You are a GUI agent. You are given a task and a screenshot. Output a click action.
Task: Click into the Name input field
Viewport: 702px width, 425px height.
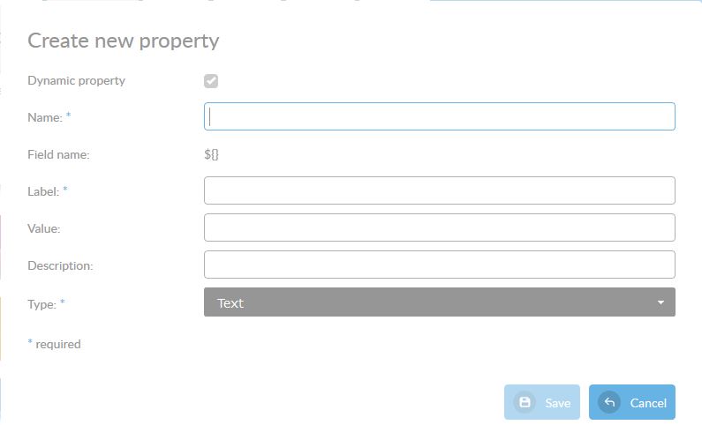pos(439,116)
